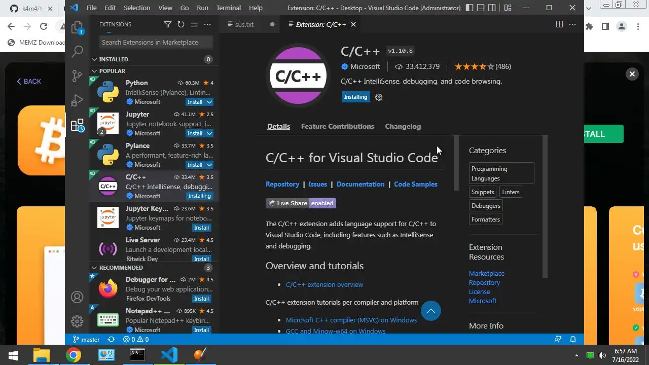Filter extensions with the funnel icon
Image resolution: width=649 pixels, height=365 pixels.
168,24
